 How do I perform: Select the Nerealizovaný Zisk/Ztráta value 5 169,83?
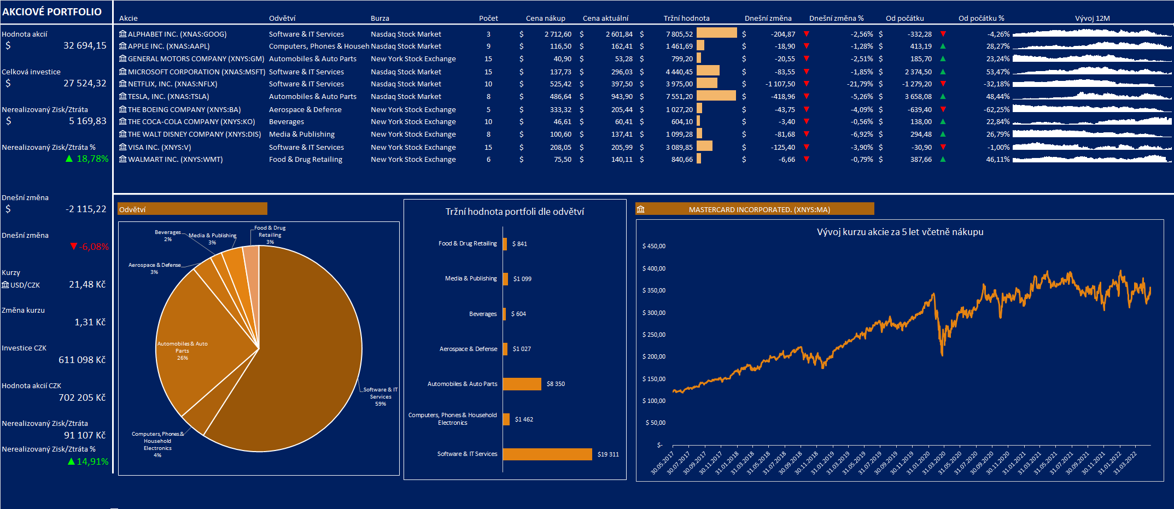87,121
